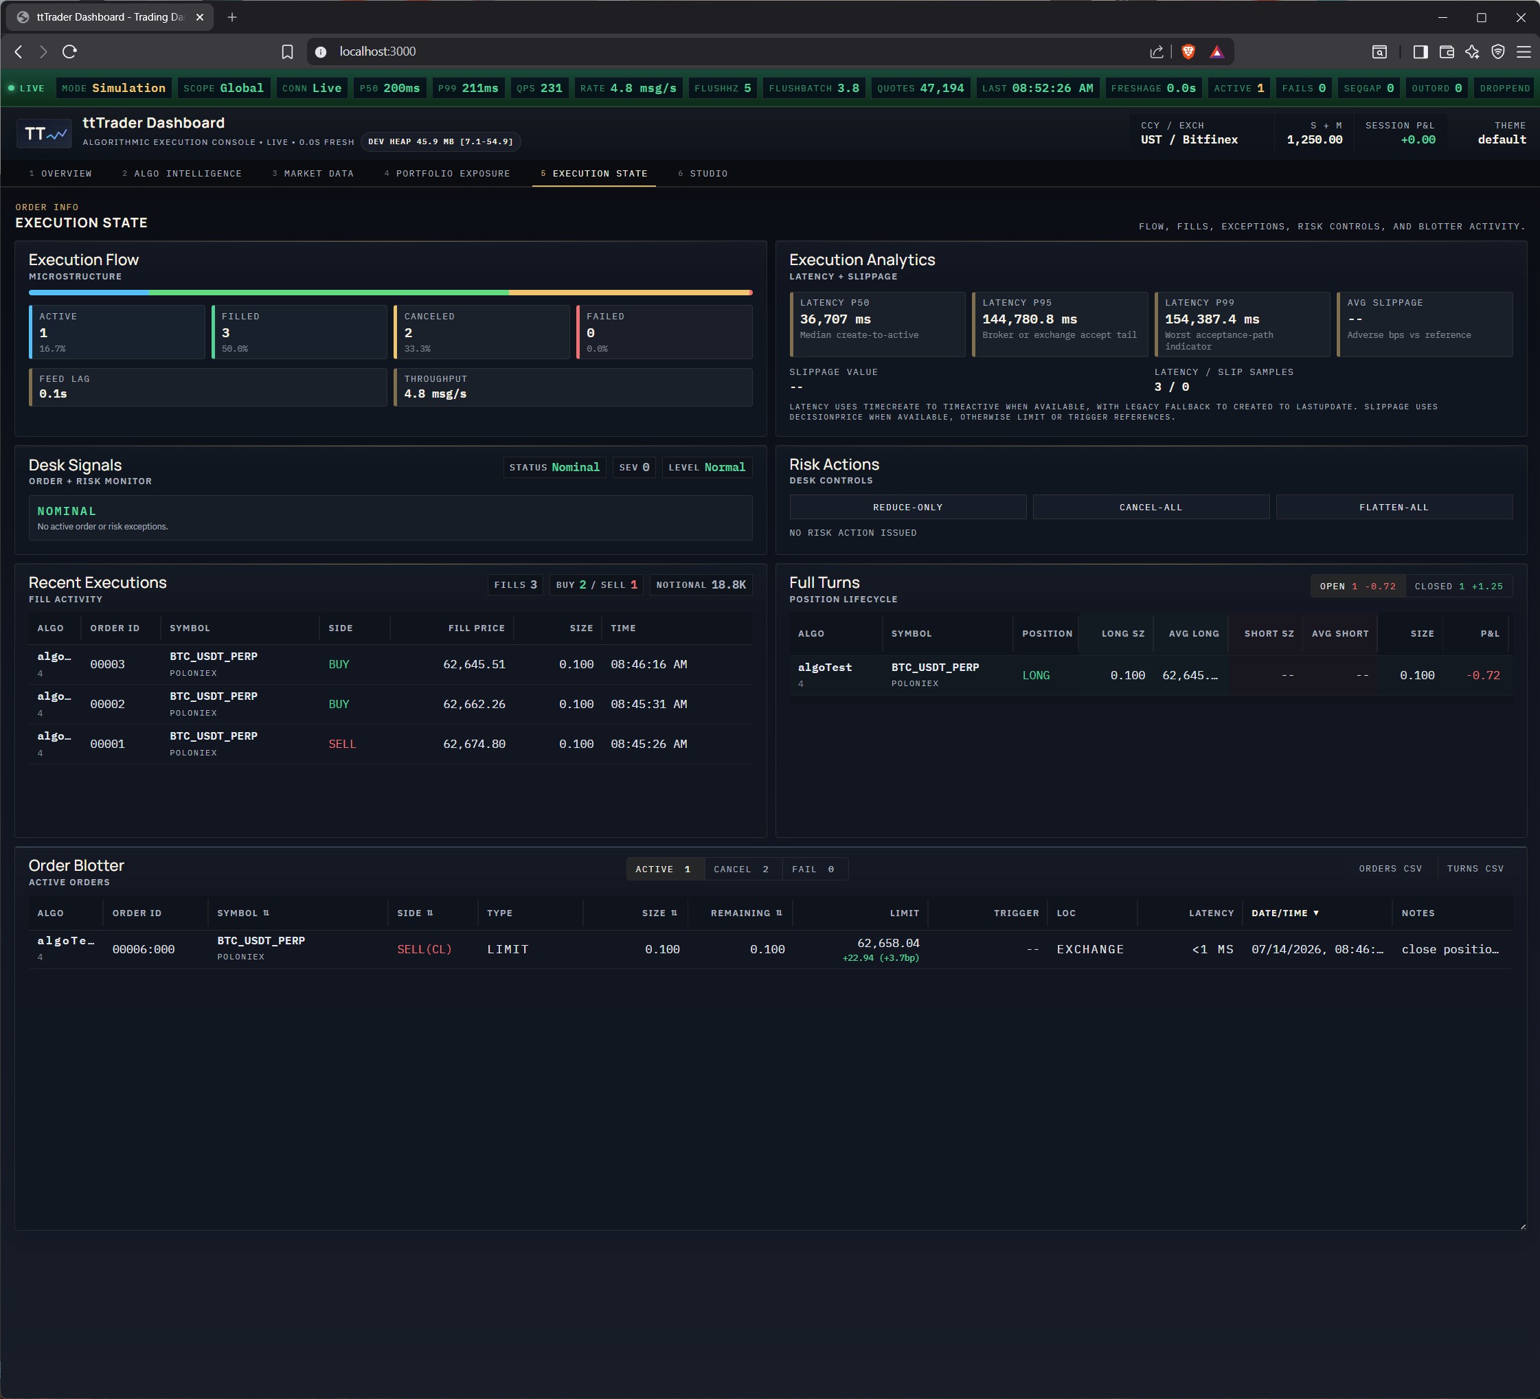The image size is (1540, 1399).
Task: Click the Cancel-All button
Action: (x=1151, y=507)
